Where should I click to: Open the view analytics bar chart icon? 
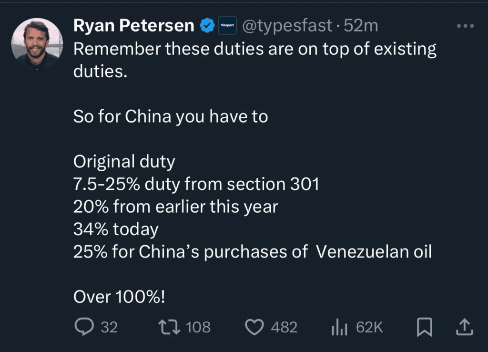(339, 327)
